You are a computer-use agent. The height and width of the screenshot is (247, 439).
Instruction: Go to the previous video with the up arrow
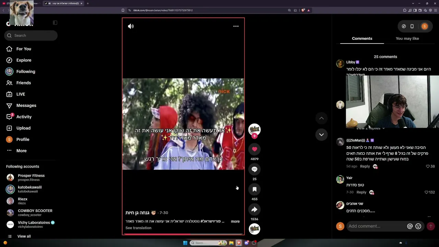coord(321,118)
